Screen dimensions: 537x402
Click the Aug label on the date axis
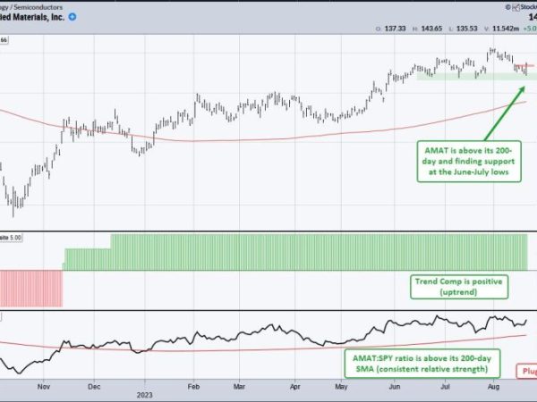pyautogui.click(x=493, y=387)
